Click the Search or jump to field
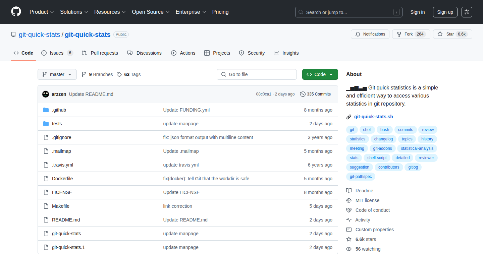 click(x=349, y=12)
